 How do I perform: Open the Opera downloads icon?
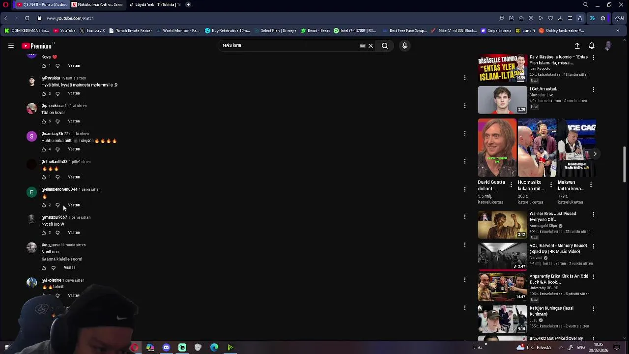560,18
